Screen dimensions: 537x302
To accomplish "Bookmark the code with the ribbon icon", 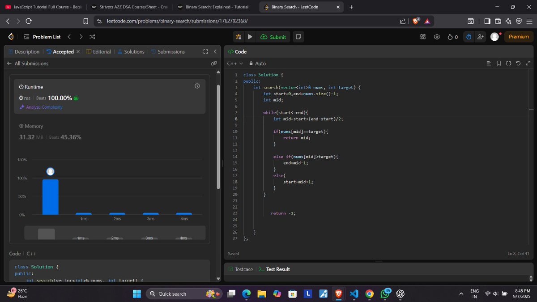I will point(499,64).
